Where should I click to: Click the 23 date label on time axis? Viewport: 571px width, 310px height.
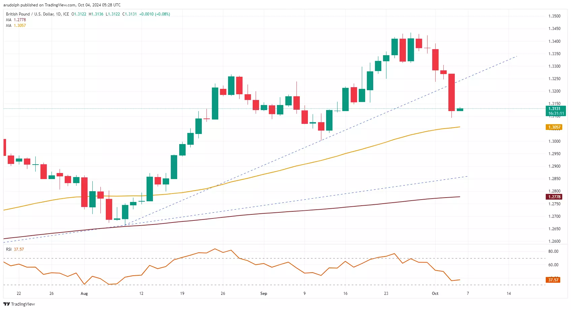pos(386,294)
